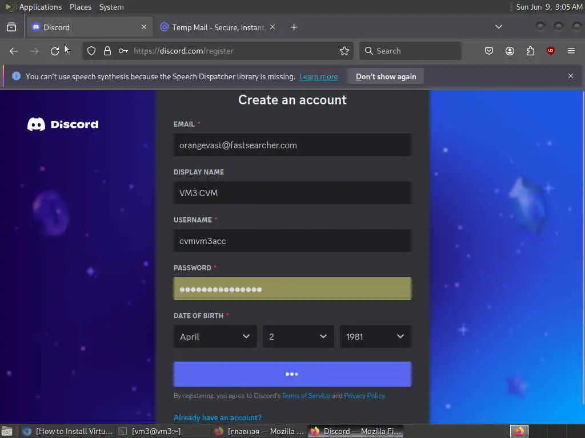The image size is (585, 438).
Task: Open the Privacy Policy link
Action: coord(364,396)
